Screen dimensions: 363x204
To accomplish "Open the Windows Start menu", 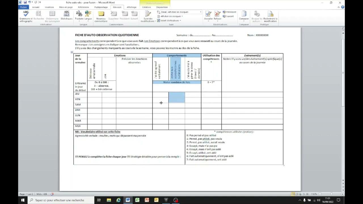I will click(23, 200).
